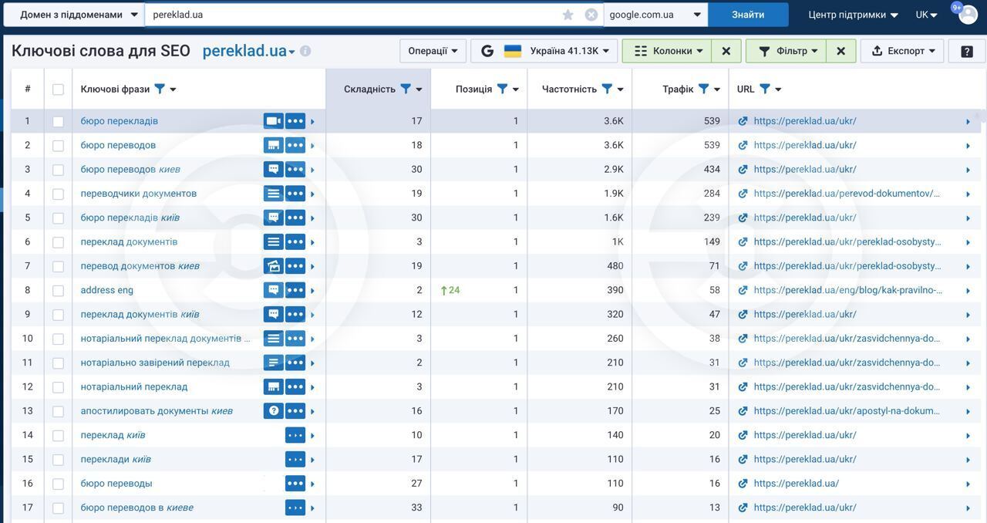The height and width of the screenshot is (523, 987).
Task: Open three-dots menu for бюро переводов киев
Action: coord(295,169)
